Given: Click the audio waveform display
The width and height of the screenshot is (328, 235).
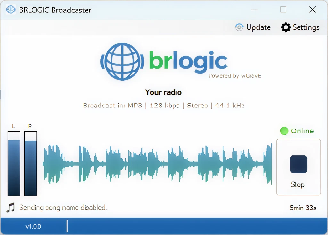Looking at the screenshot, I should tap(157, 164).
